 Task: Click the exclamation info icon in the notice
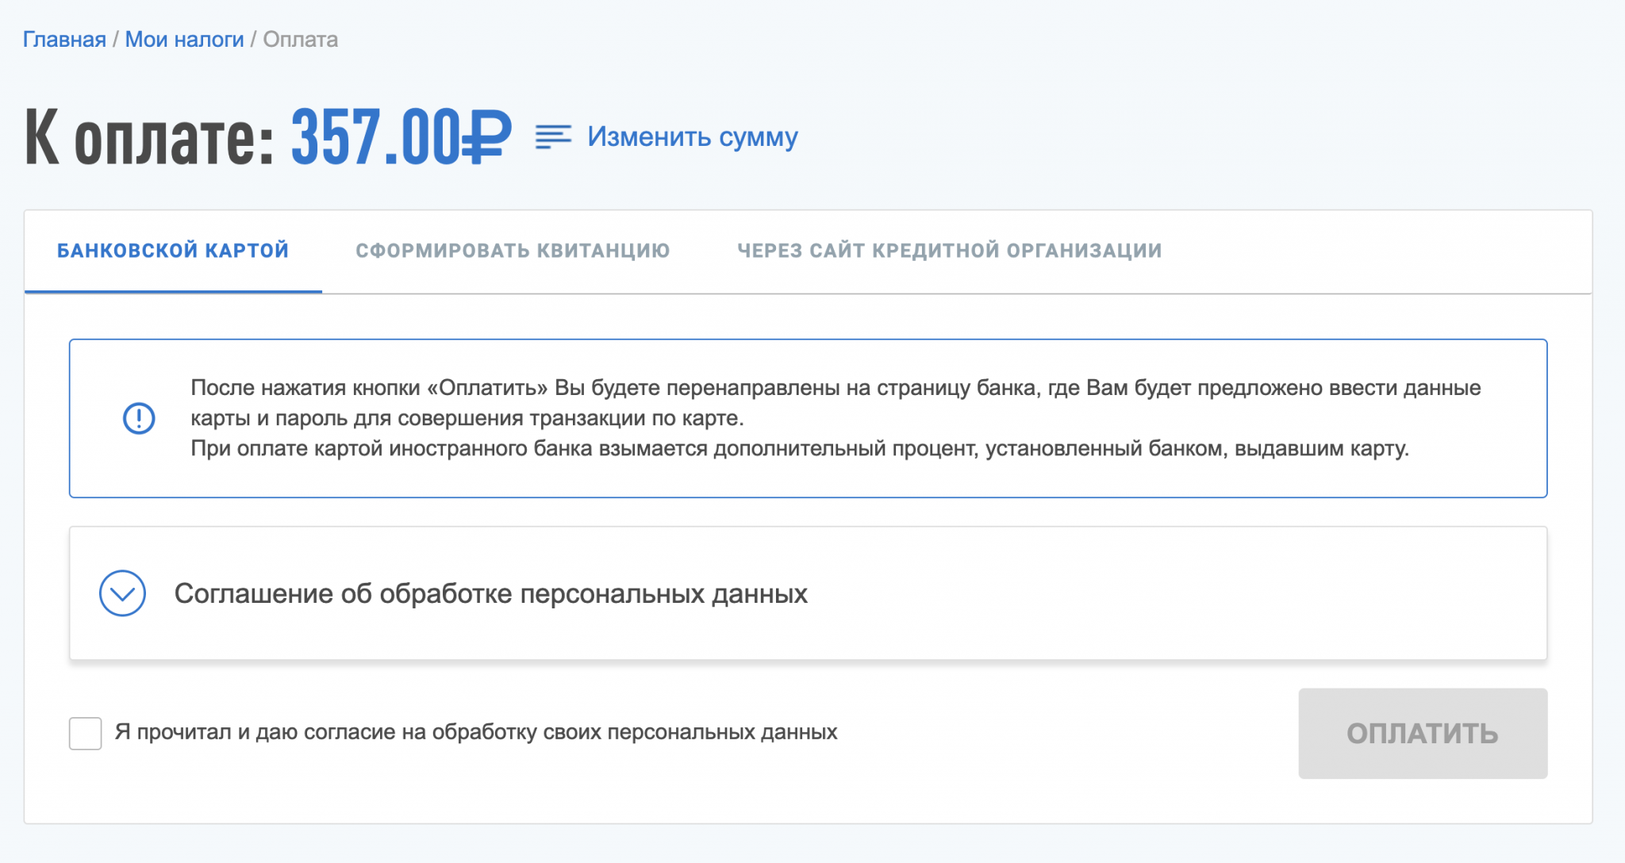139,418
